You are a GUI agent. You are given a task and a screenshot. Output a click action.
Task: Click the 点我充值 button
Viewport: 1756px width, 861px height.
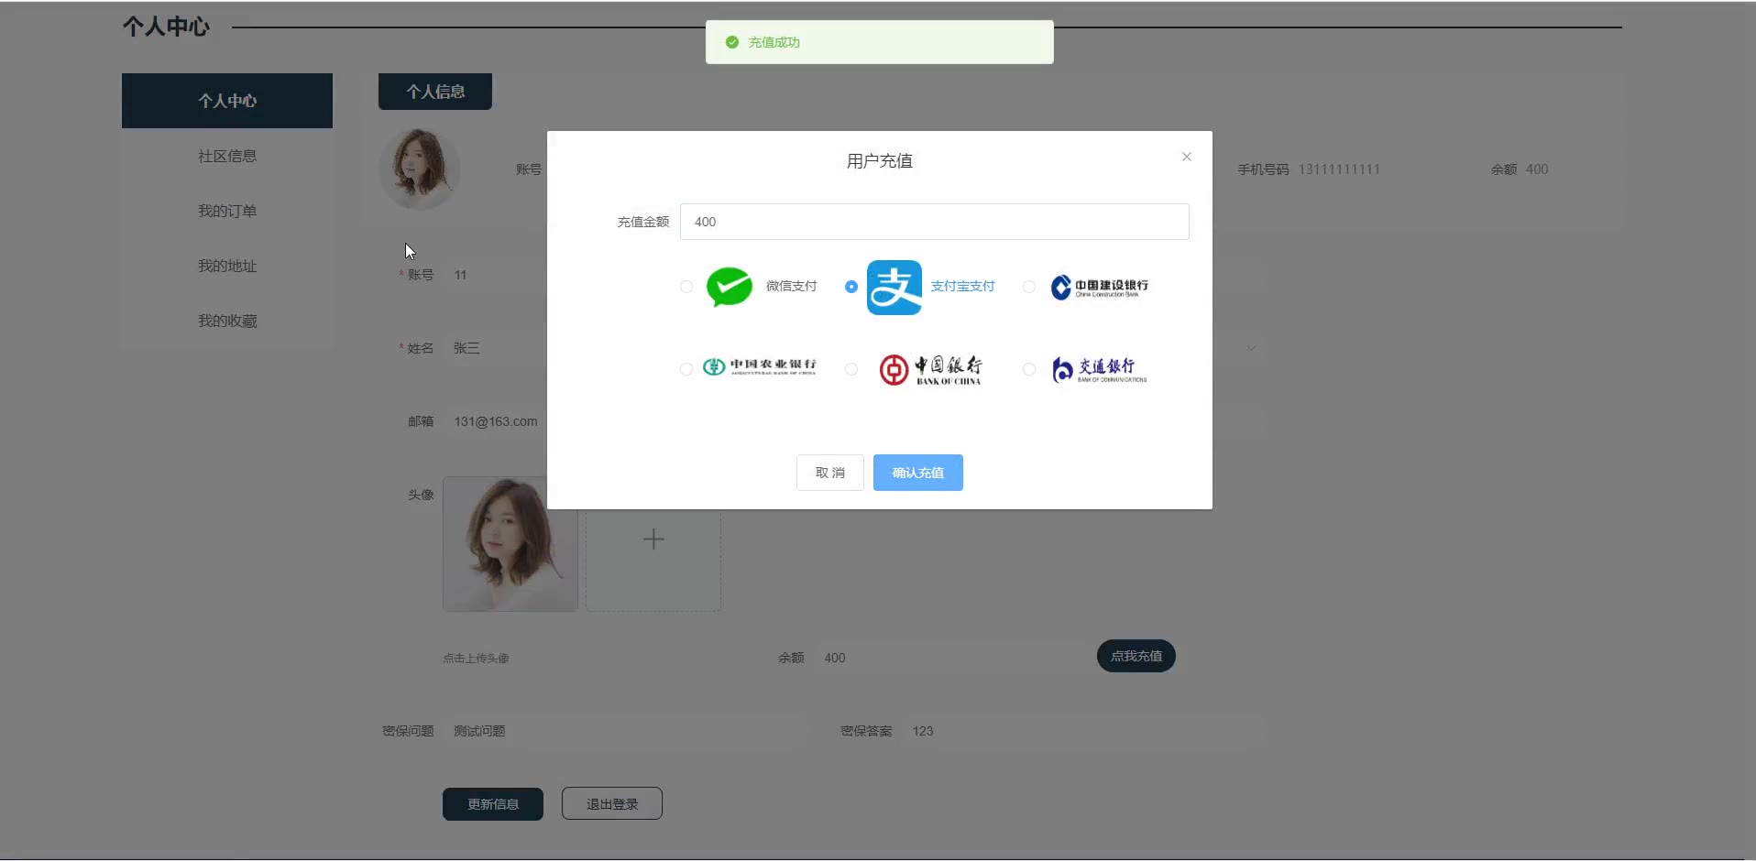[1136, 656]
